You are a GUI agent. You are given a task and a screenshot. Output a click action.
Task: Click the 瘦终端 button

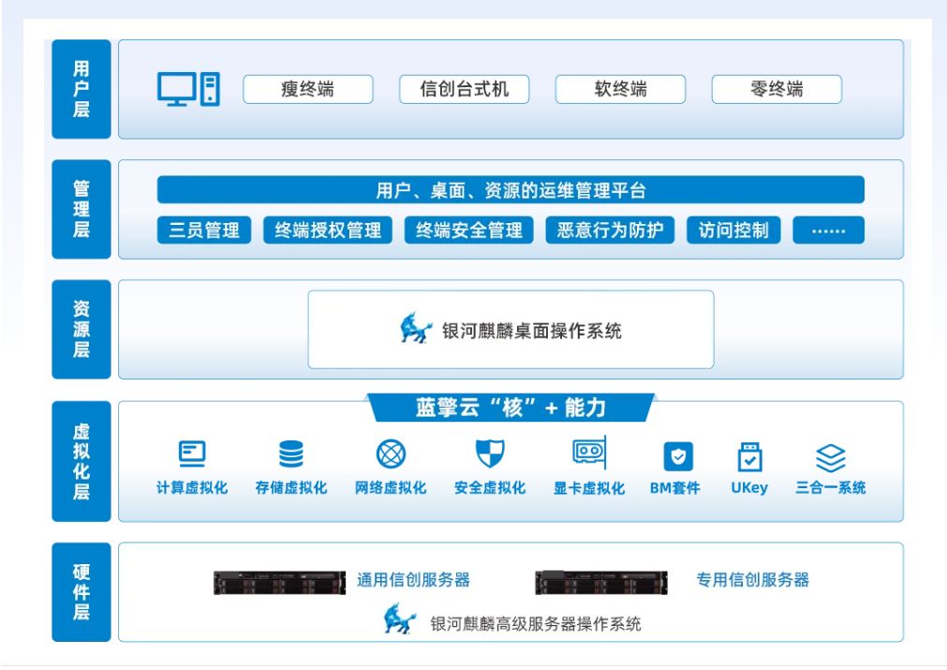pyautogui.click(x=308, y=89)
